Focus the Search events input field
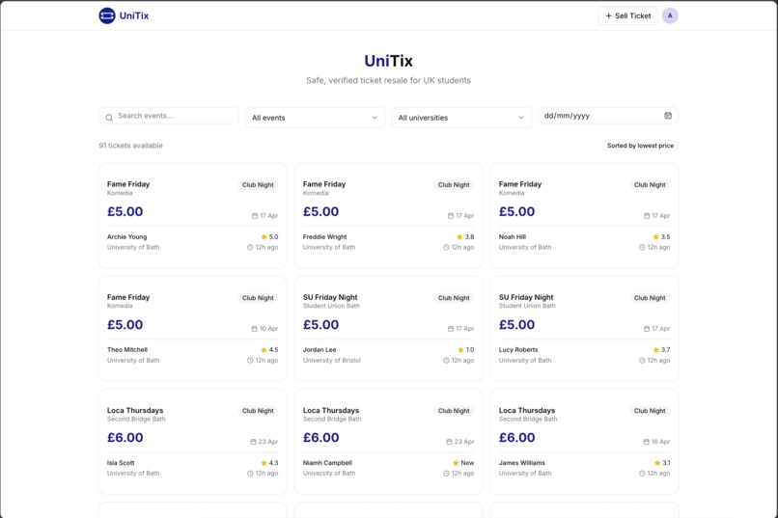This screenshot has width=778, height=518. pos(169,116)
